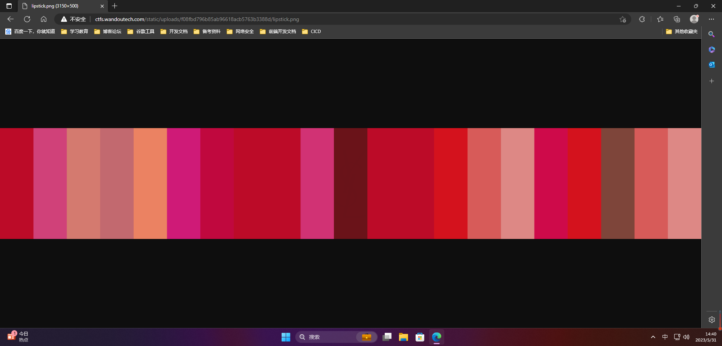Open Task View on the taskbar
This screenshot has height=346, width=722.
pyautogui.click(x=387, y=337)
